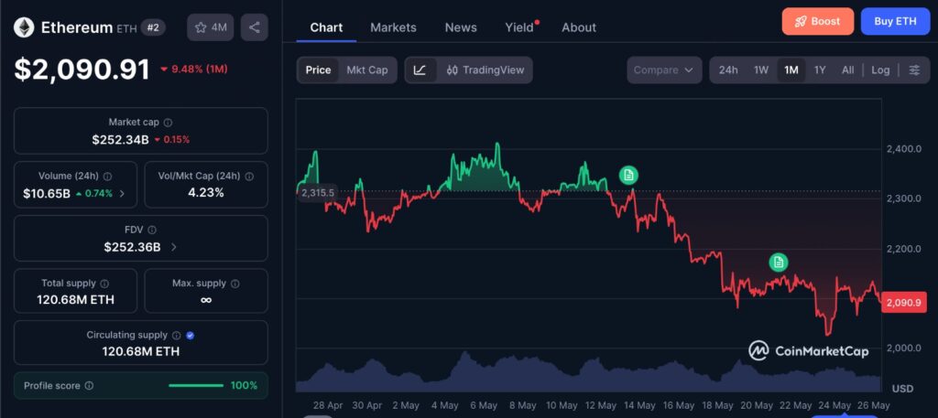Expand FDV details chevron
Screen dimensions: 938x418
pyautogui.click(x=173, y=247)
